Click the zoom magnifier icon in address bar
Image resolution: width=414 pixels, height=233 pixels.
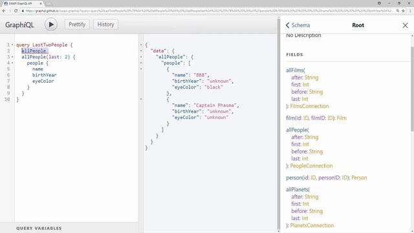click(397, 11)
